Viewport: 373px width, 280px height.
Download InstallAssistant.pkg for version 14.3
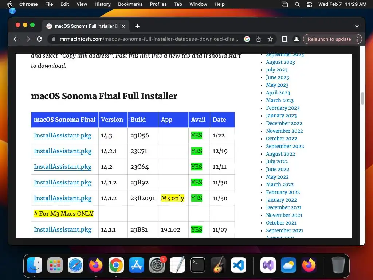[63, 136]
